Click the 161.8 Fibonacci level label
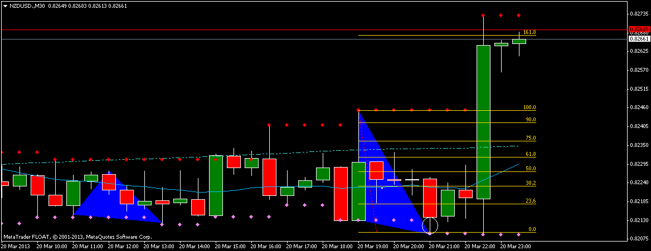The image size is (651, 251). 529,32
